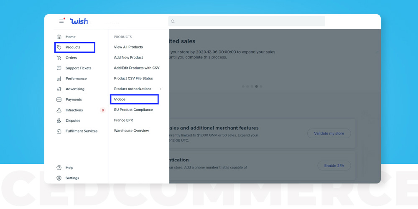Choose Add New Product
The height and width of the screenshot is (209, 418).
point(128,57)
